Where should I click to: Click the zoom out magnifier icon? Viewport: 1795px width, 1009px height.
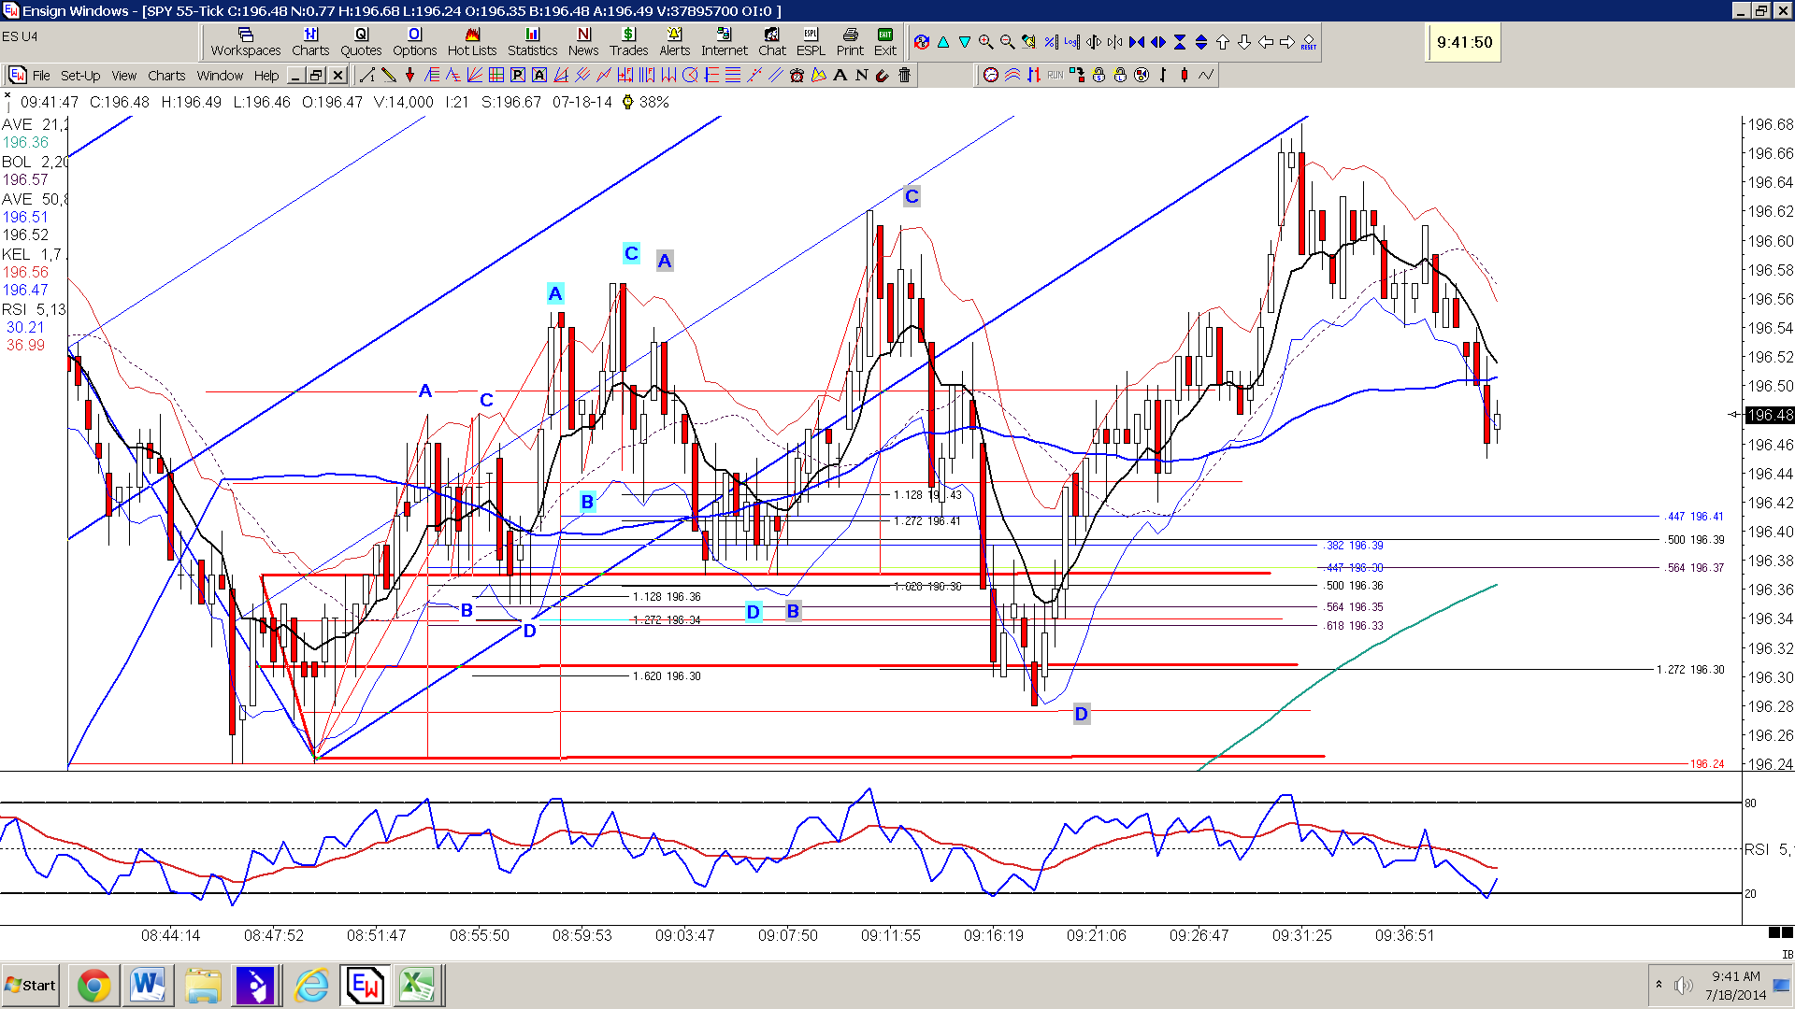pos(1007,42)
